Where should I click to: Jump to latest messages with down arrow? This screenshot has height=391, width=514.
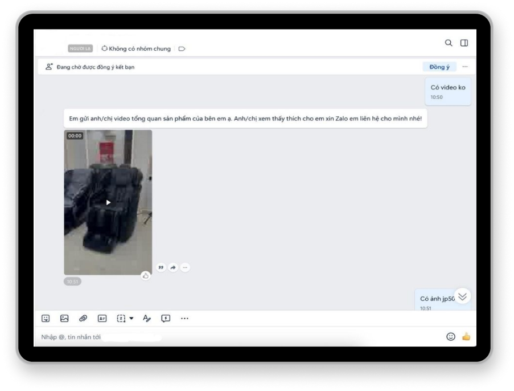point(462,296)
